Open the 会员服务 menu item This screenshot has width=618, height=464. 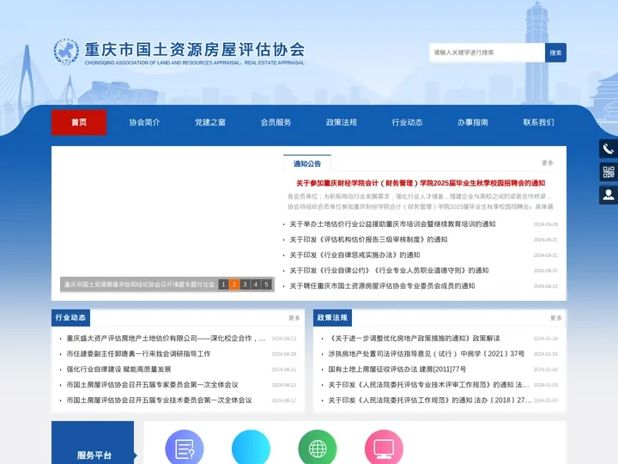tap(276, 122)
